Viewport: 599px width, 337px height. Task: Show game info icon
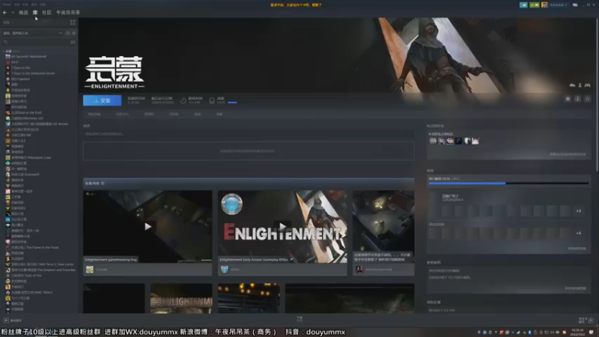577,99
